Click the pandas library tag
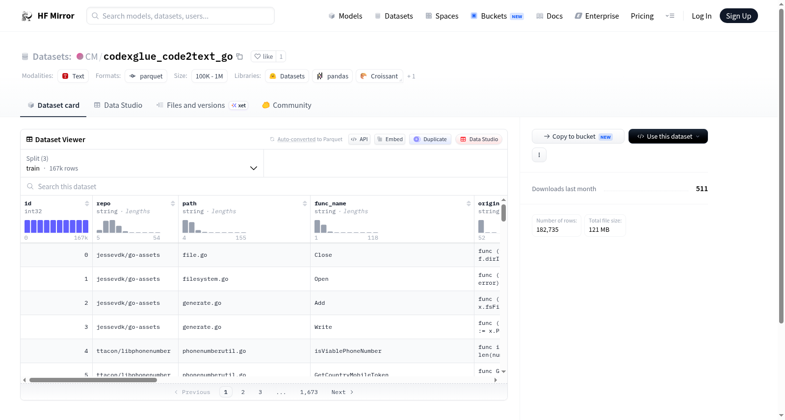The height and width of the screenshot is (420, 785). point(332,76)
